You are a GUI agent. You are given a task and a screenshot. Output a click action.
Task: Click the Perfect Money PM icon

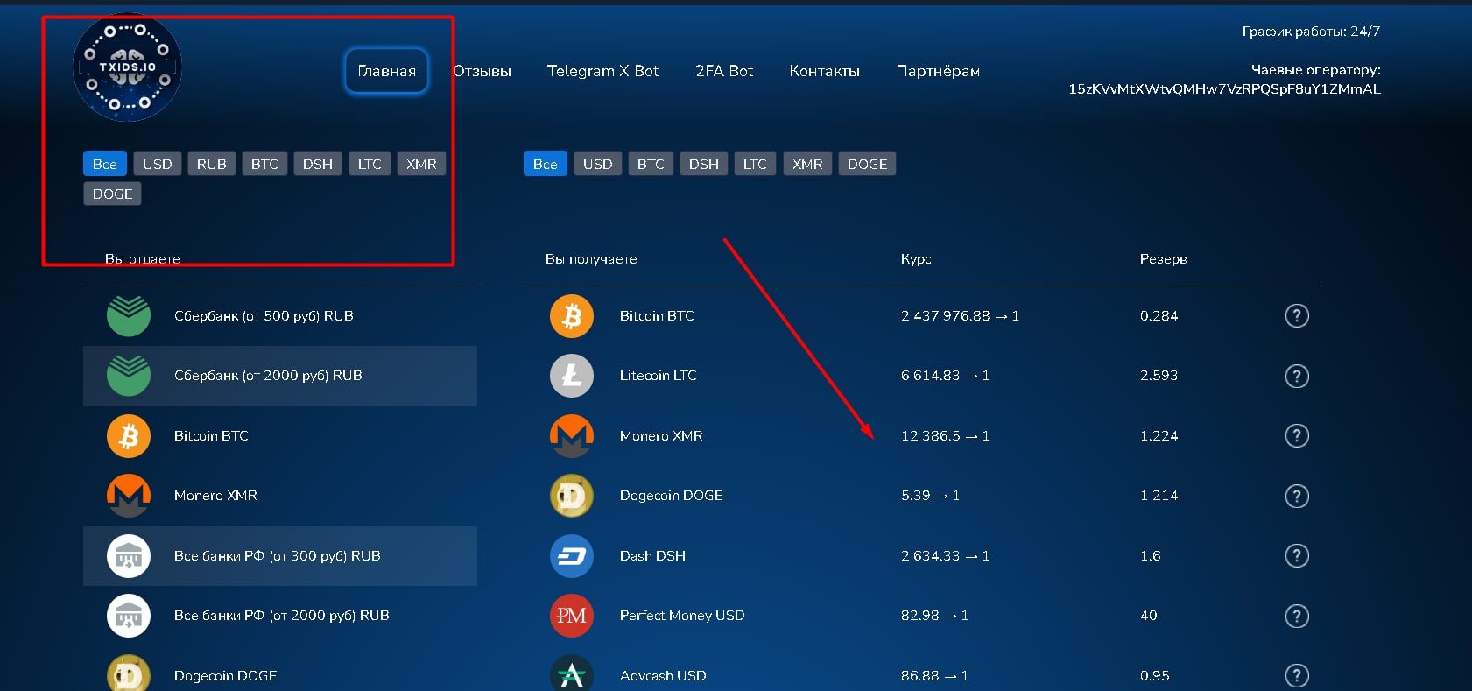(x=572, y=616)
